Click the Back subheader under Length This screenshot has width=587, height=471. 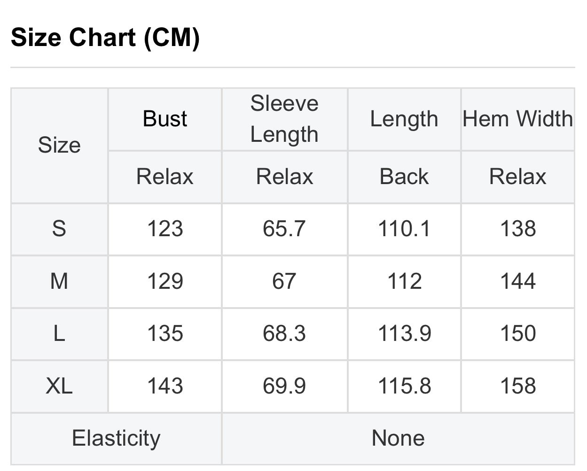[404, 177]
